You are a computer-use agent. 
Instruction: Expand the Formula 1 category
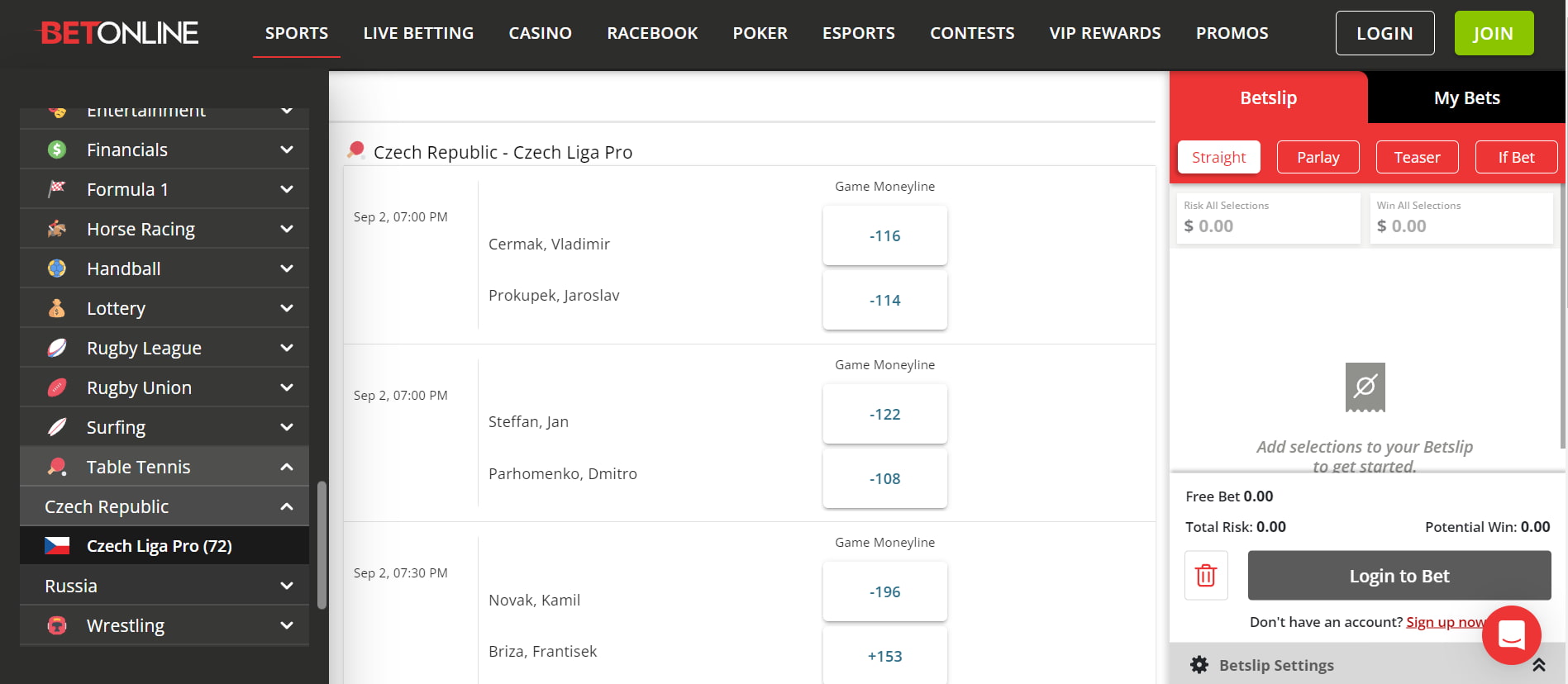(287, 189)
